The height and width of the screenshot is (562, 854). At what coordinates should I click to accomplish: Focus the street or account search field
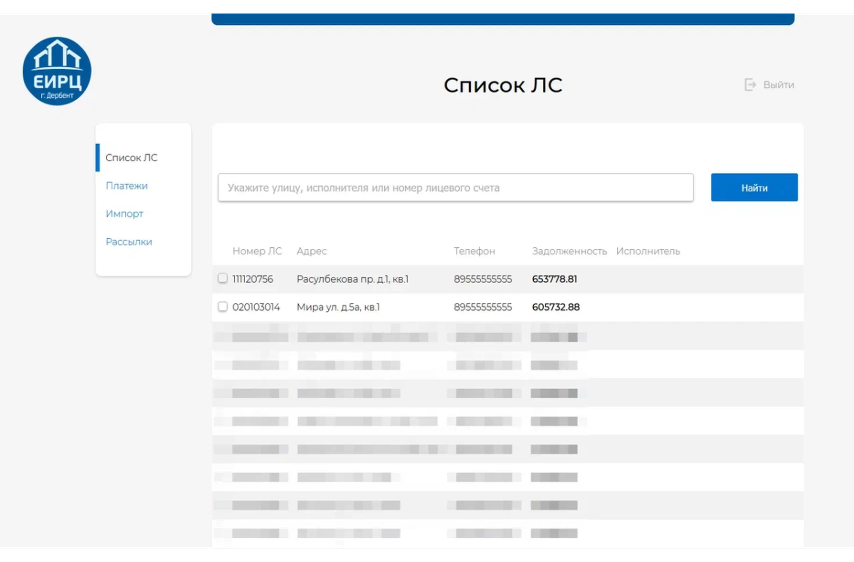tap(455, 187)
